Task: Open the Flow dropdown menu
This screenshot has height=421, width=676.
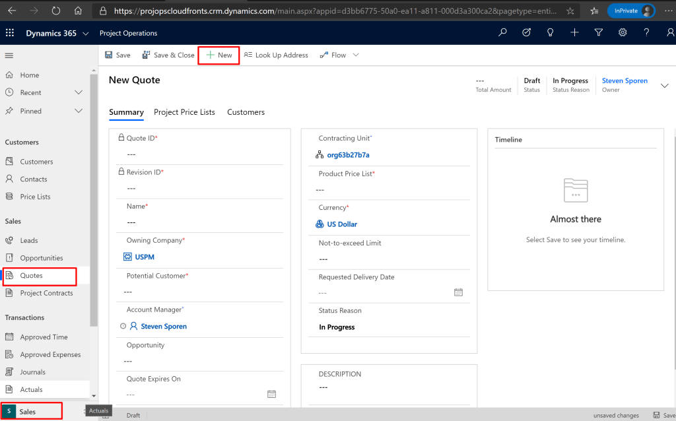Action: pyautogui.click(x=356, y=55)
